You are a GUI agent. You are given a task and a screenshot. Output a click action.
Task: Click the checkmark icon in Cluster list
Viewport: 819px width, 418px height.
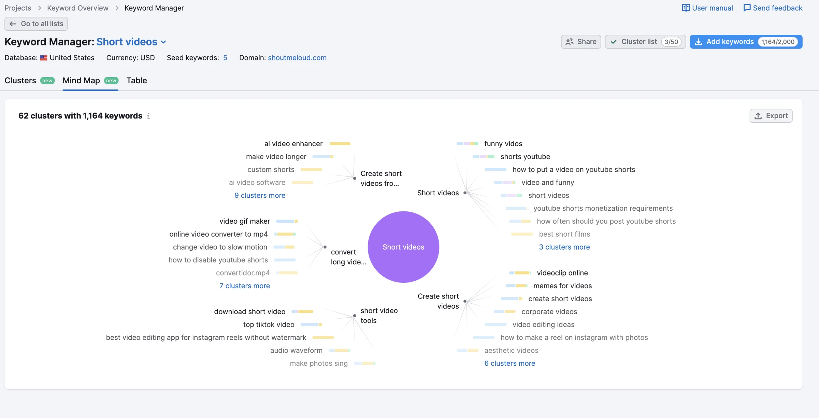click(614, 42)
